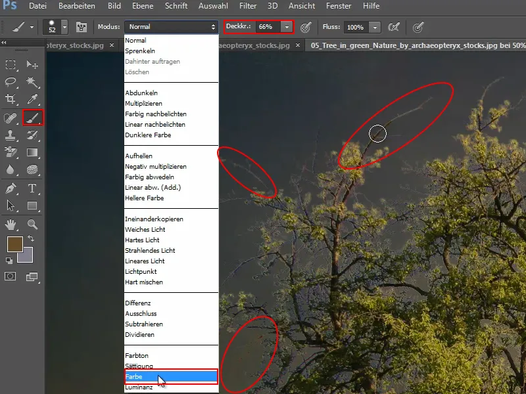Choose blend mode Hartes Licht
The width and height of the screenshot is (526, 394).
(171, 240)
